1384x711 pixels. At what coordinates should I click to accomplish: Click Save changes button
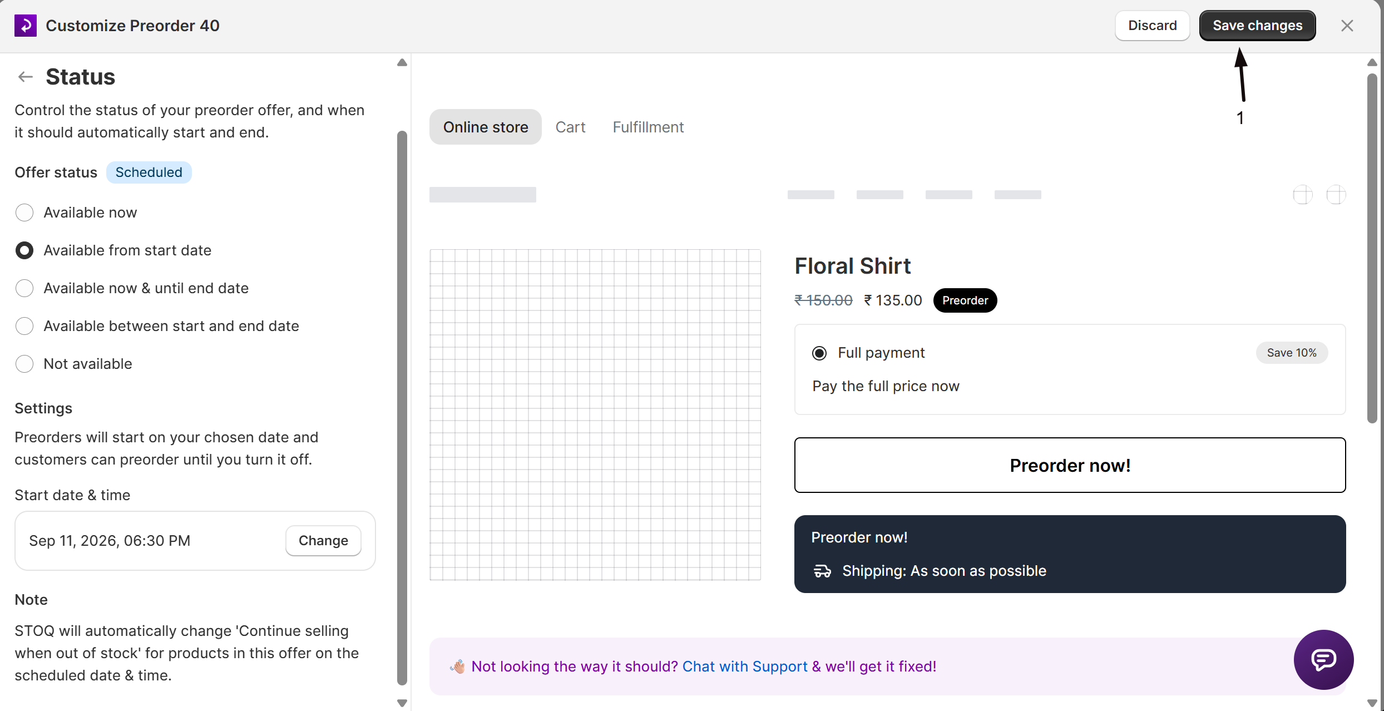pyautogui.click(x=1257, y=26)
